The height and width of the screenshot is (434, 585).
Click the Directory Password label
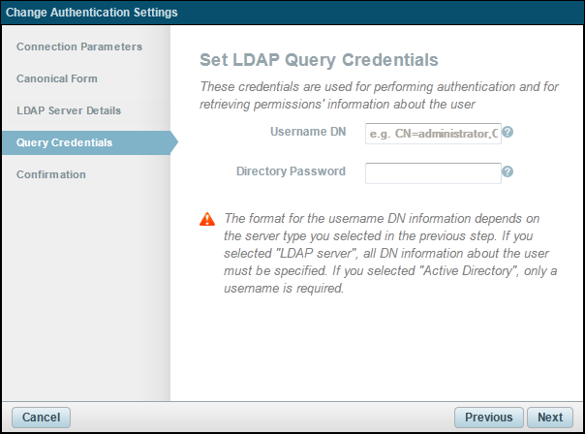pos(291,171)
